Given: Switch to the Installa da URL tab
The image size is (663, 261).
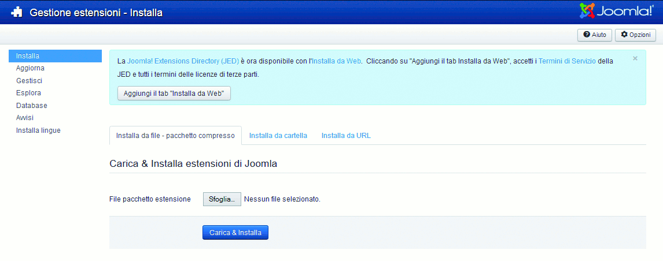Looking at the screenshot, I should (346, 136).
